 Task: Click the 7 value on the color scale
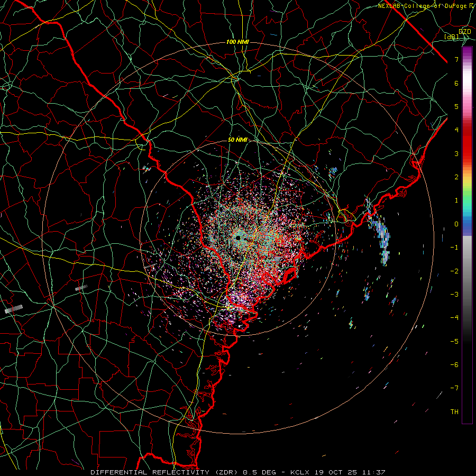pos(456,59)
